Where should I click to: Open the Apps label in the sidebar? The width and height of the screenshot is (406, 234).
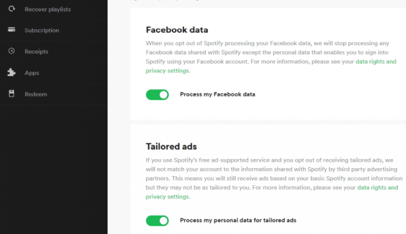[x=32, y=73]
